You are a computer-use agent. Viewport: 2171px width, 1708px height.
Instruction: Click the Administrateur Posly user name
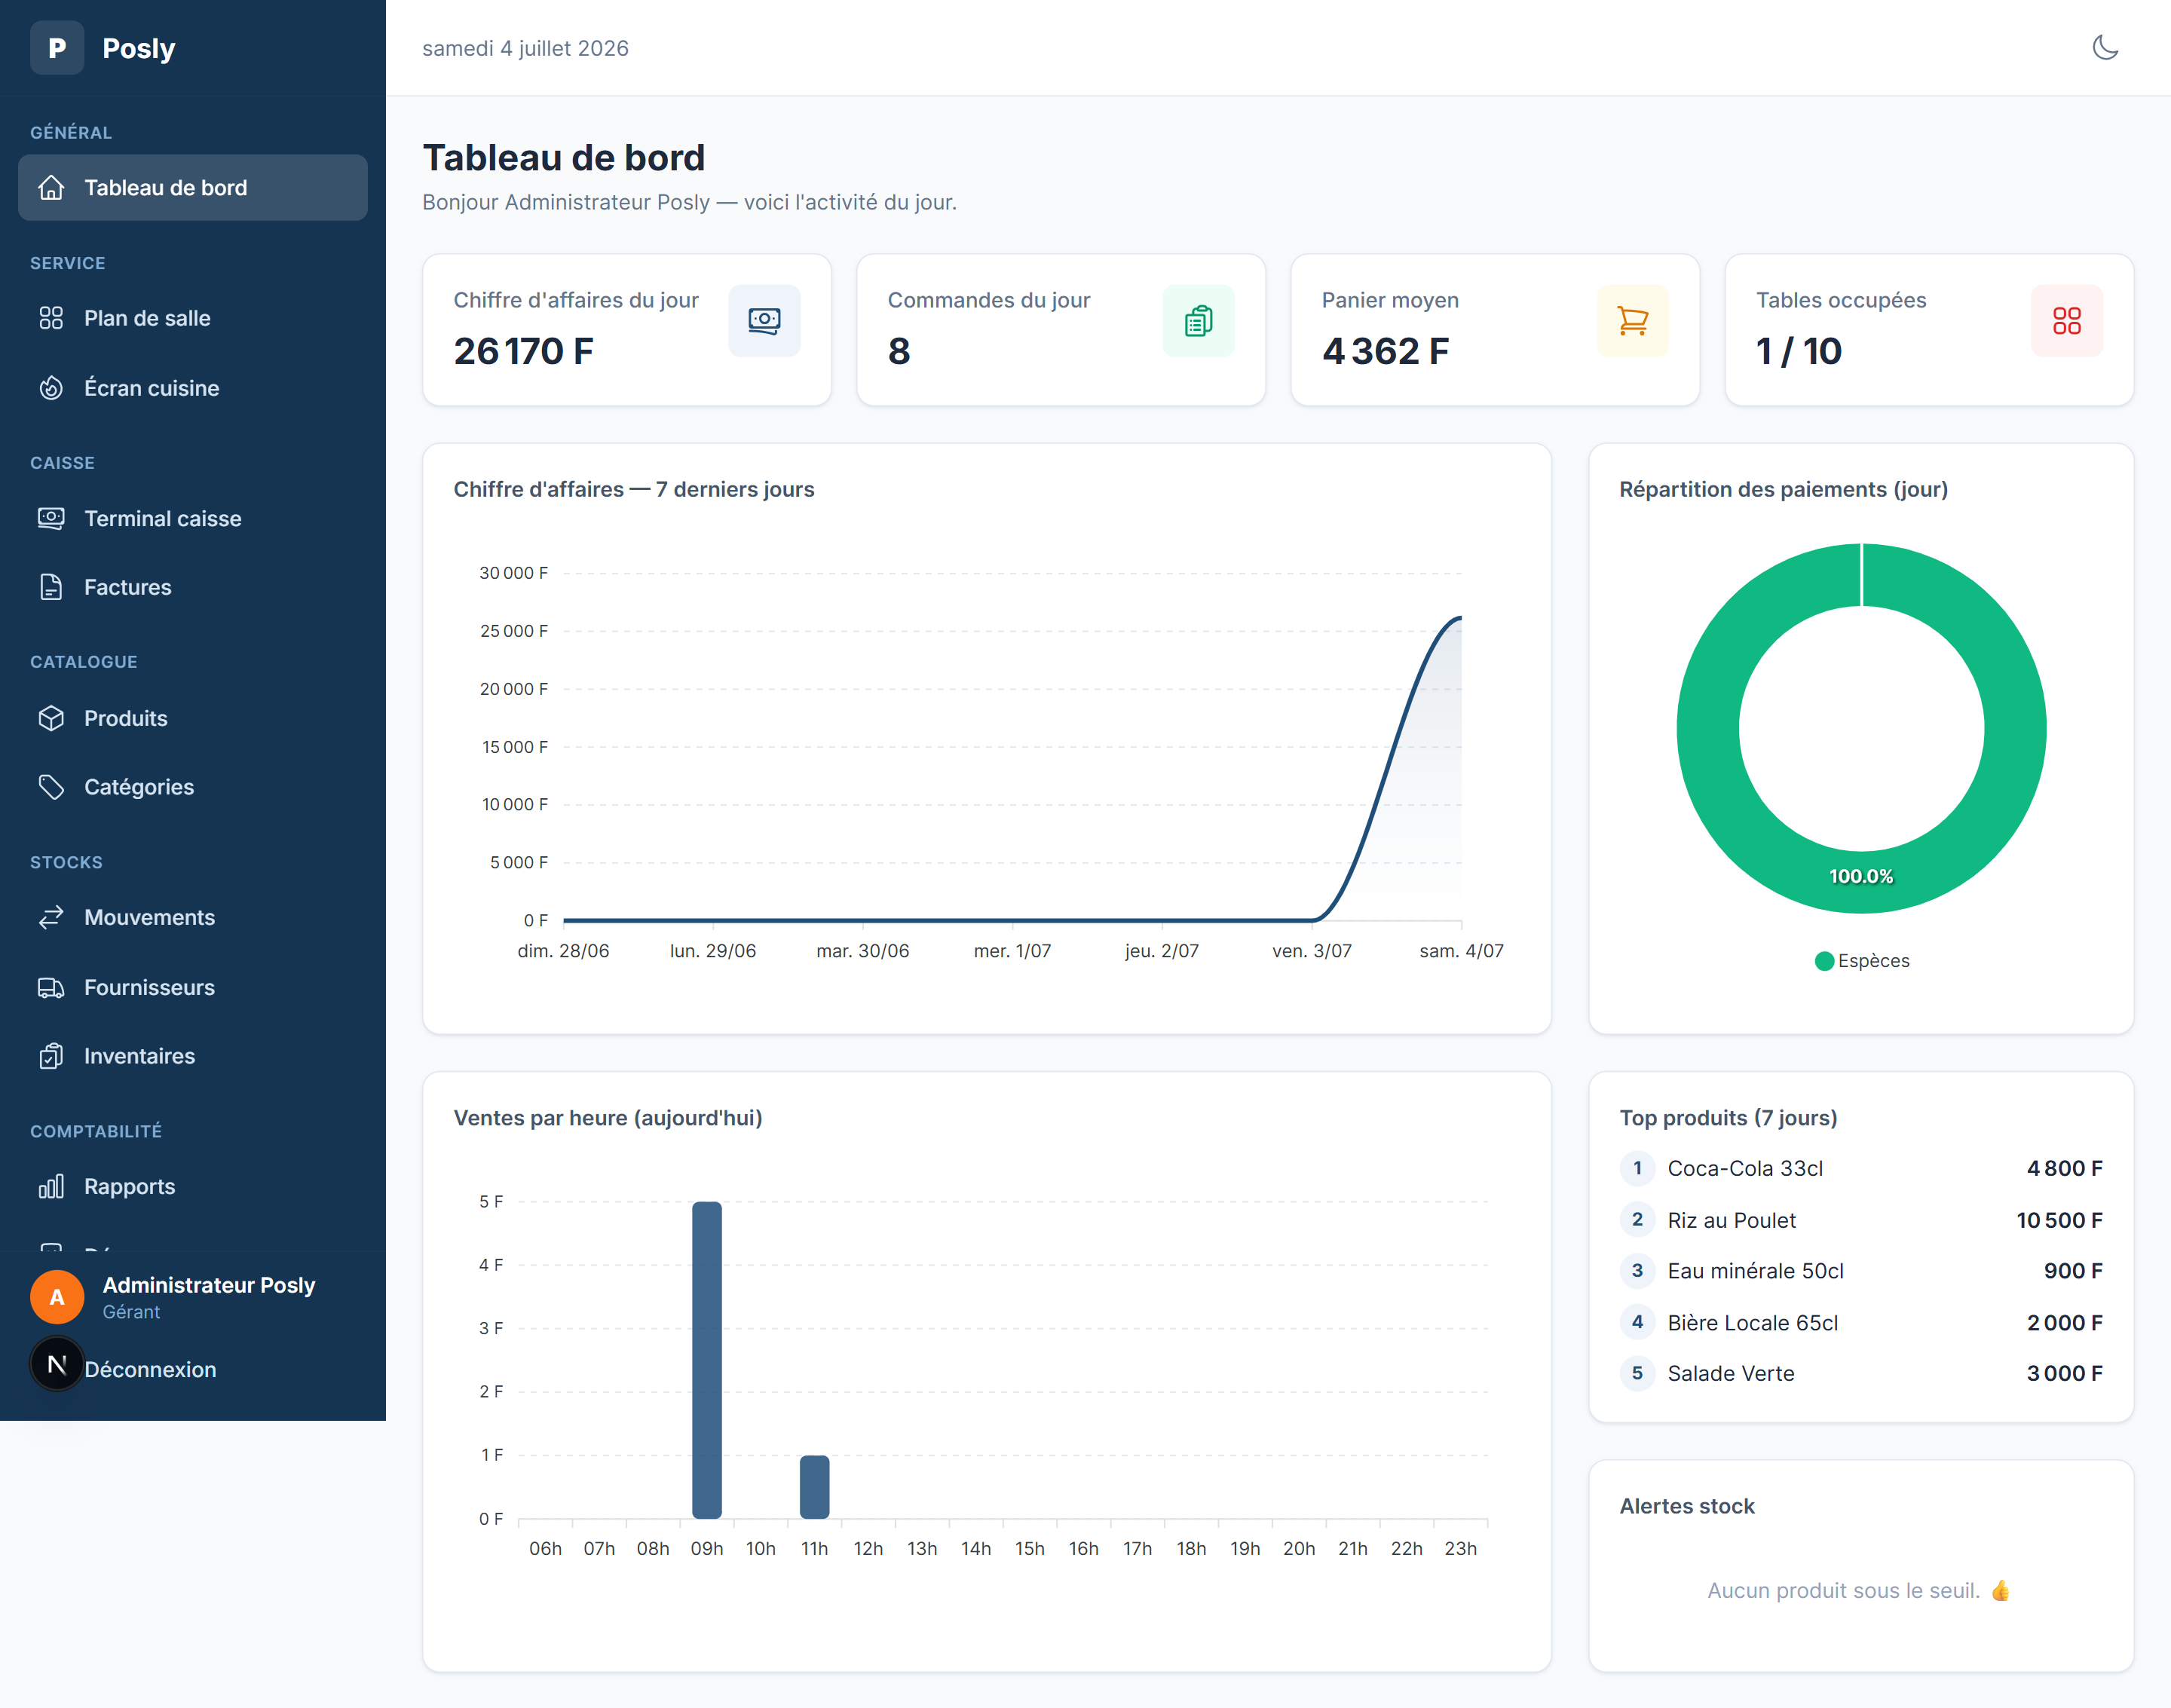pyautogui.click(x=208, y=1285)
